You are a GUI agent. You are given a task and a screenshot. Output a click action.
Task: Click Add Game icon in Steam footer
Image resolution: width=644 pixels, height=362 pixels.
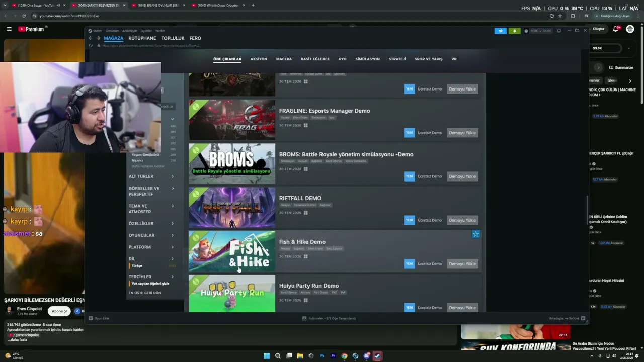click(91, 318)
